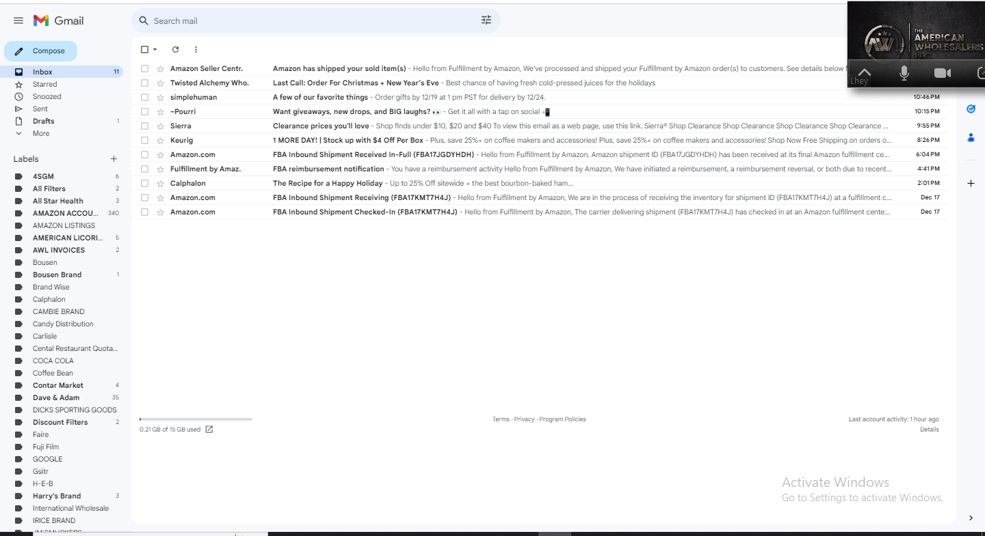Viewport: 985px width, 536px height.
Task: Open the select-all dropdown arrow
Action: point(155,49)
